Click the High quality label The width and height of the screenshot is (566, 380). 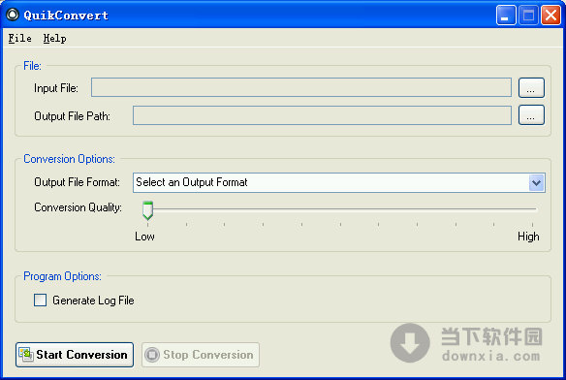528,237
